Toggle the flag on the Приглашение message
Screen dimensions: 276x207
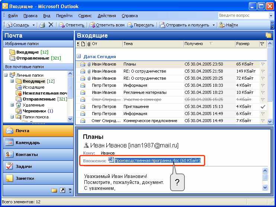pos(263,106)
